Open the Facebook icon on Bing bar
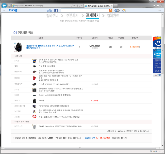 click(x=56, y=10)
